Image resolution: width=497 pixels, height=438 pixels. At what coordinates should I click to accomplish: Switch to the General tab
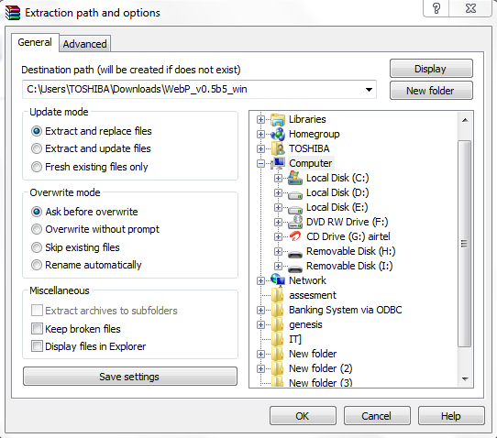35,42
